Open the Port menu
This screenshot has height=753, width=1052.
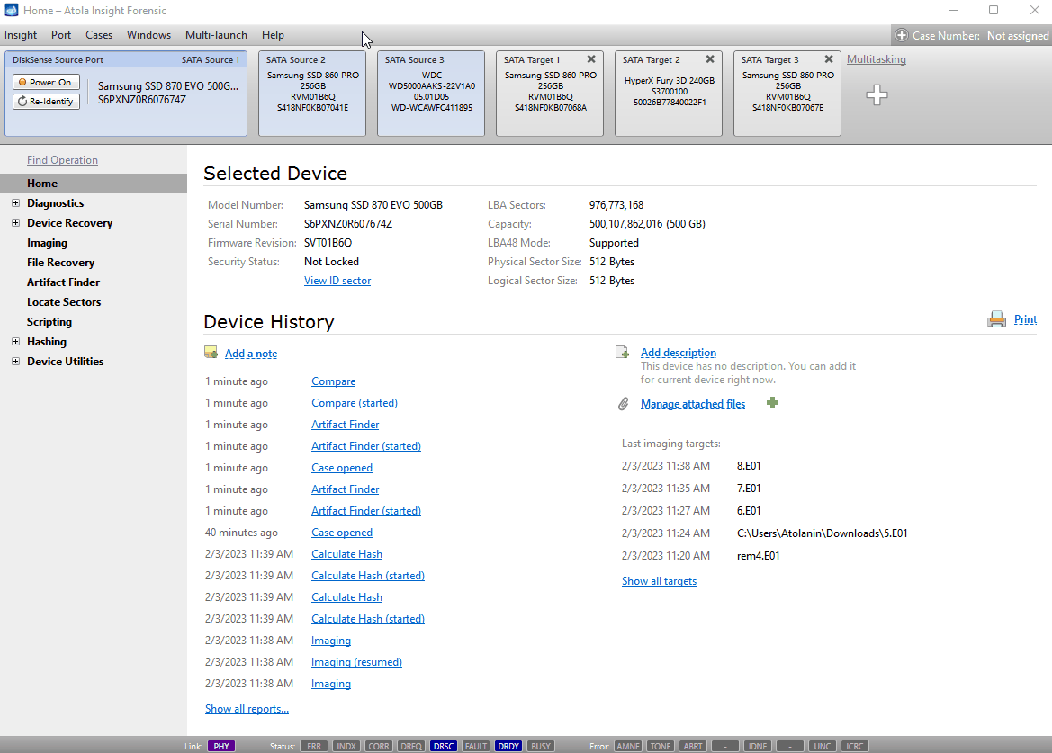pos(61,35)
